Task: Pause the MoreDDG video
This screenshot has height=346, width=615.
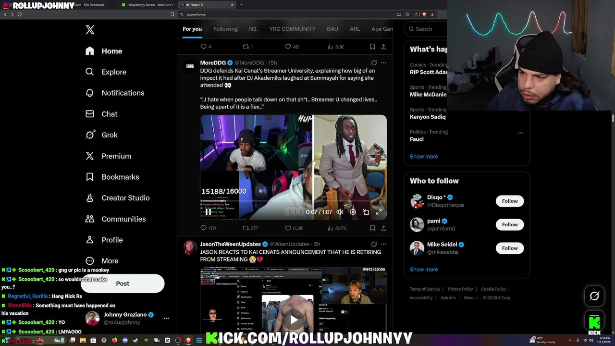Action: pos(208,212)
